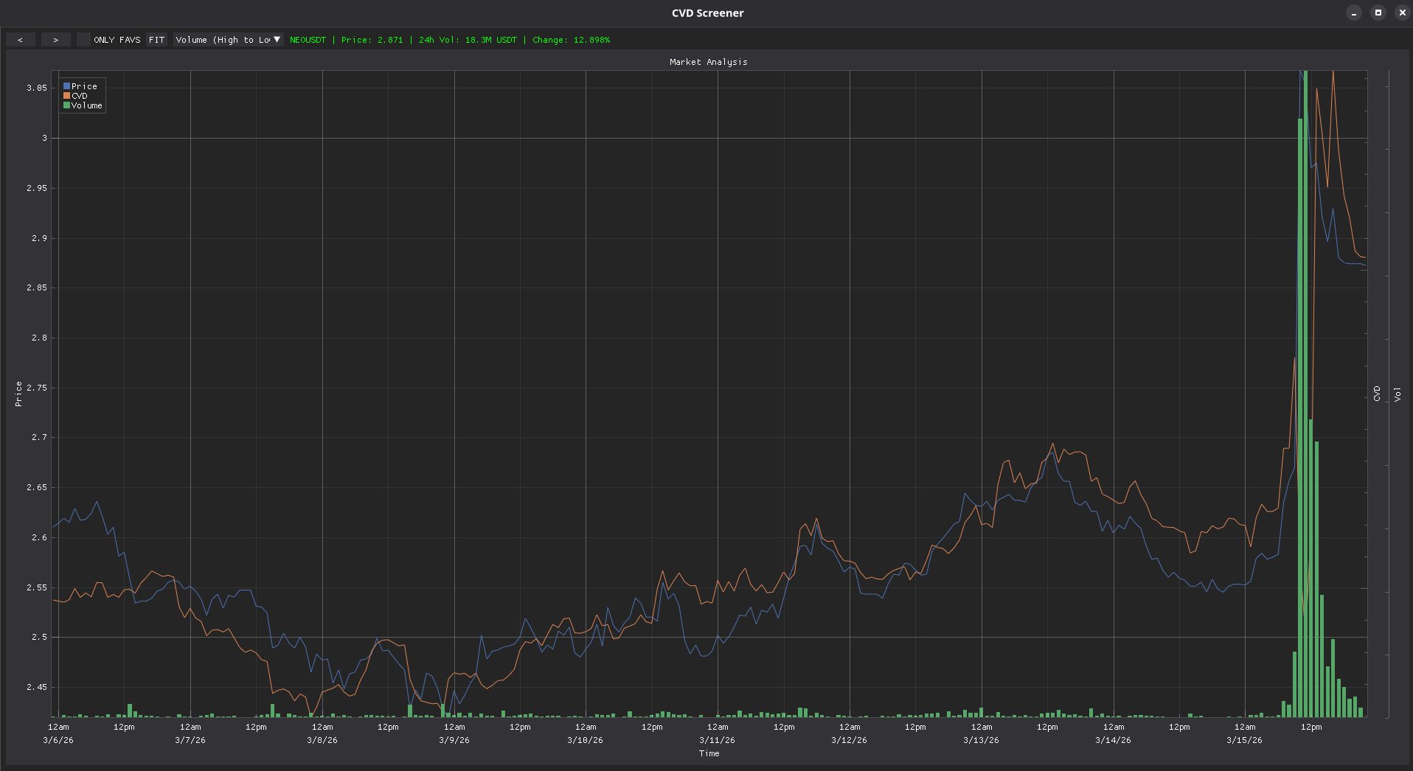Image resolution: width=1413 pixels, height=771 pixels.
Task: Go to next symbol with > button
Action: [x=55, y=40]
